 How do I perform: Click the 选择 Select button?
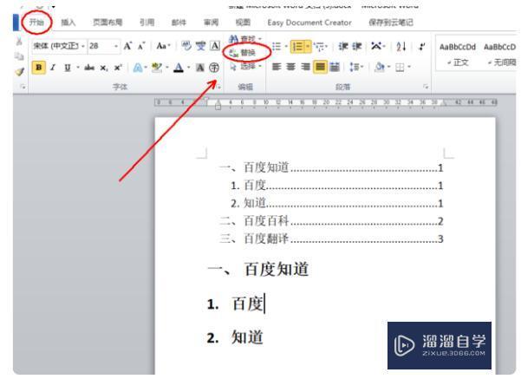pos(245,67)
